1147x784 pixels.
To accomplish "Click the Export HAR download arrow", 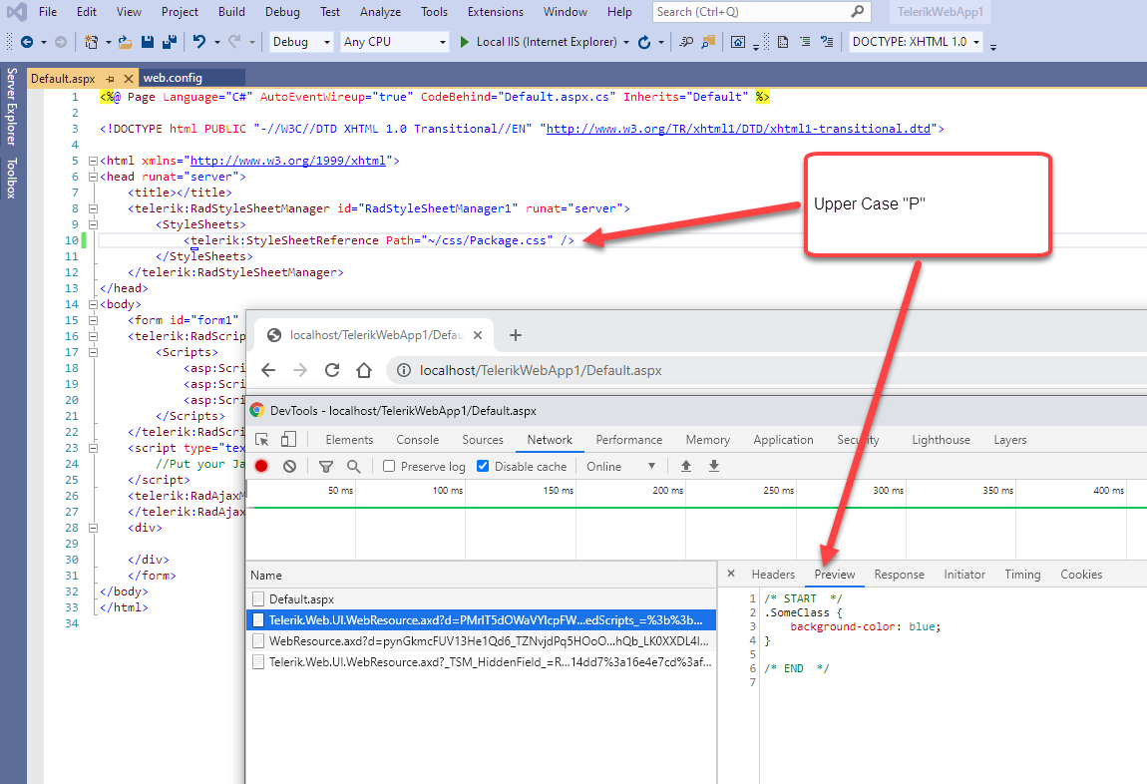I will coord(714,466).
